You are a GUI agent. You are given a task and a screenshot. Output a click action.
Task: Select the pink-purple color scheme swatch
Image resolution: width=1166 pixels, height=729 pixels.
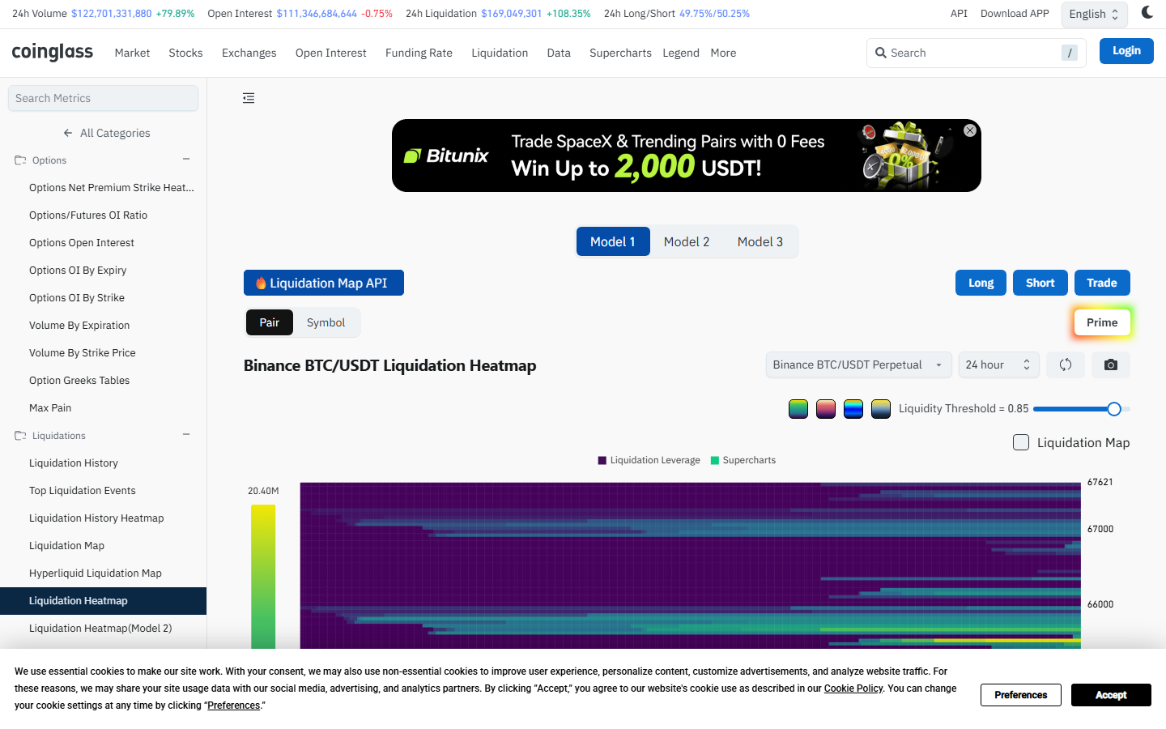click(x=826, y=409)
